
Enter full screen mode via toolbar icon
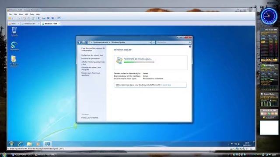pyautogui.click(x=48, y=18)
